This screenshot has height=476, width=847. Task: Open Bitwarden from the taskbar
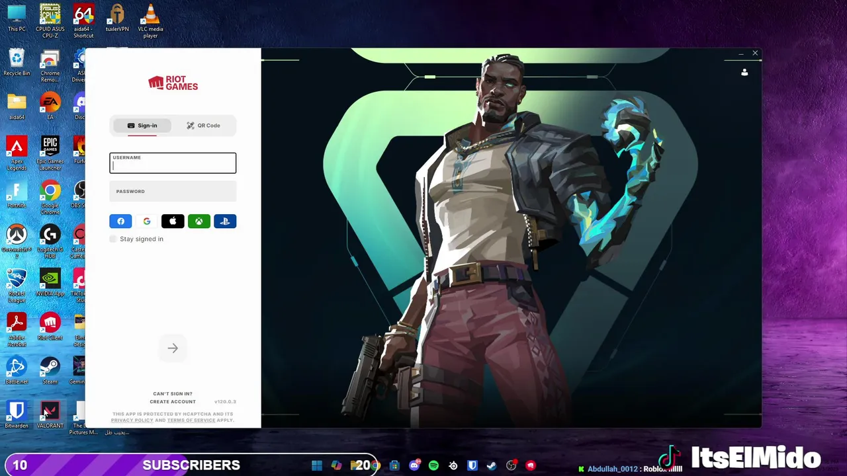472,466
